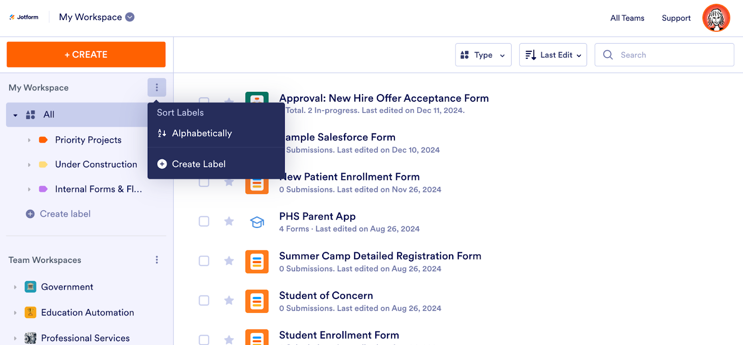Click the Education Automation trophy icon
This screenshot has height=345, width=743.
pyautogui.click(x=30, y=312)
